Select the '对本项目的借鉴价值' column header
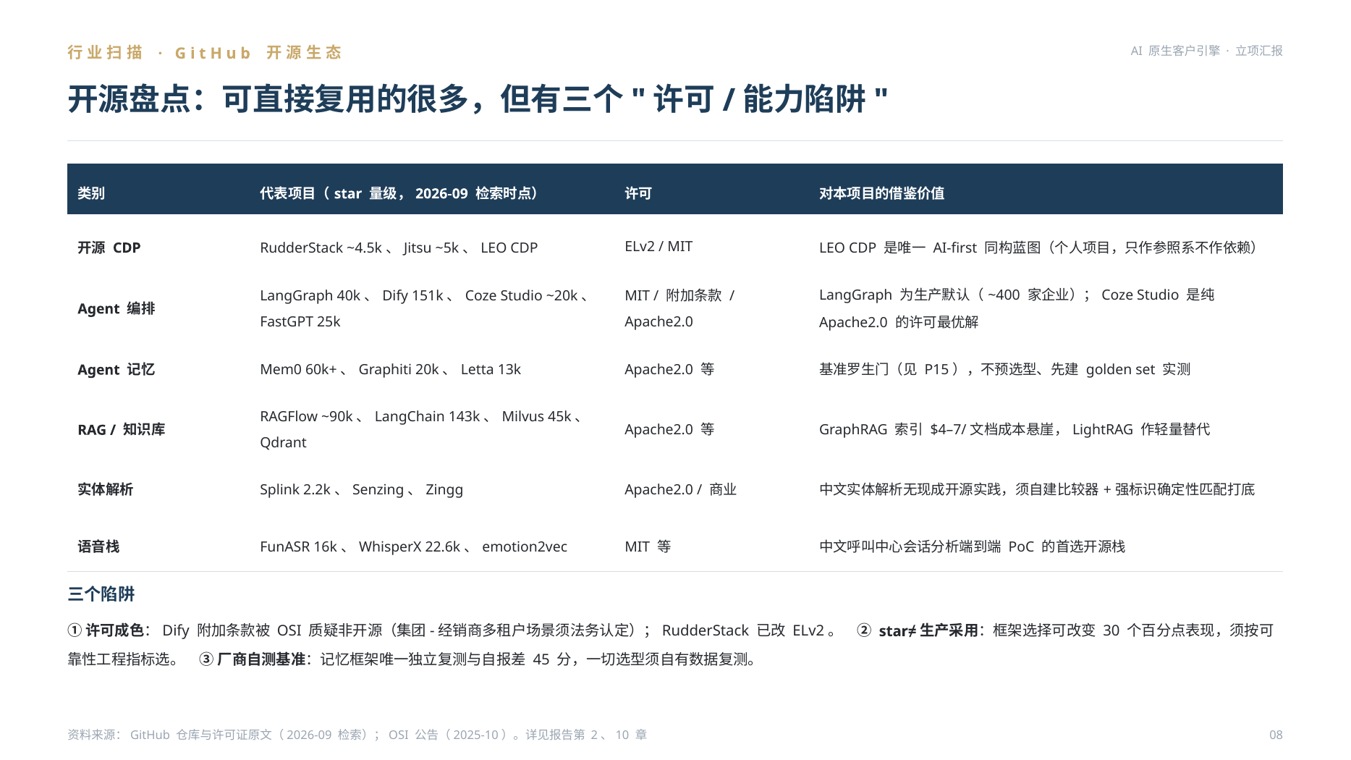This screenshot has width=1351, height=760. coord(881,193)
